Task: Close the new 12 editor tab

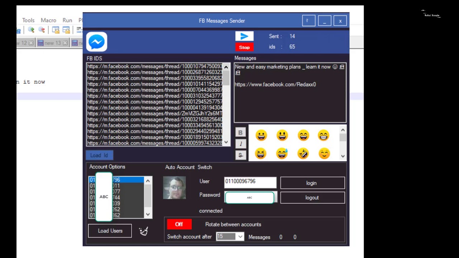Action: [31, 43]
